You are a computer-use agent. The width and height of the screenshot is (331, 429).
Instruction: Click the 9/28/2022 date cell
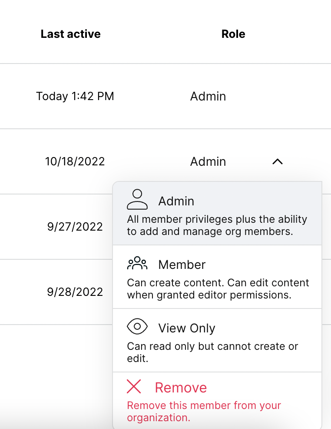tap(75, 292)
